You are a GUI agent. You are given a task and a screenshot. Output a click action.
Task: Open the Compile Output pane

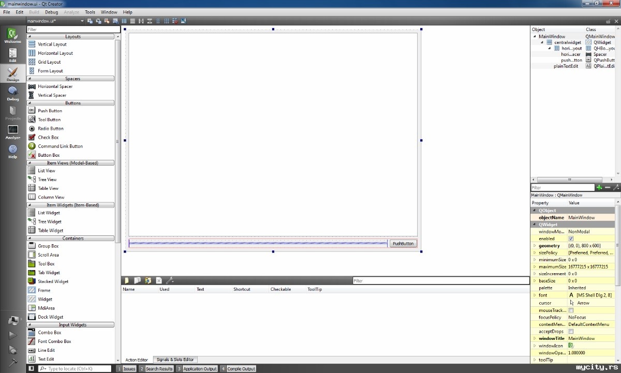239,369
